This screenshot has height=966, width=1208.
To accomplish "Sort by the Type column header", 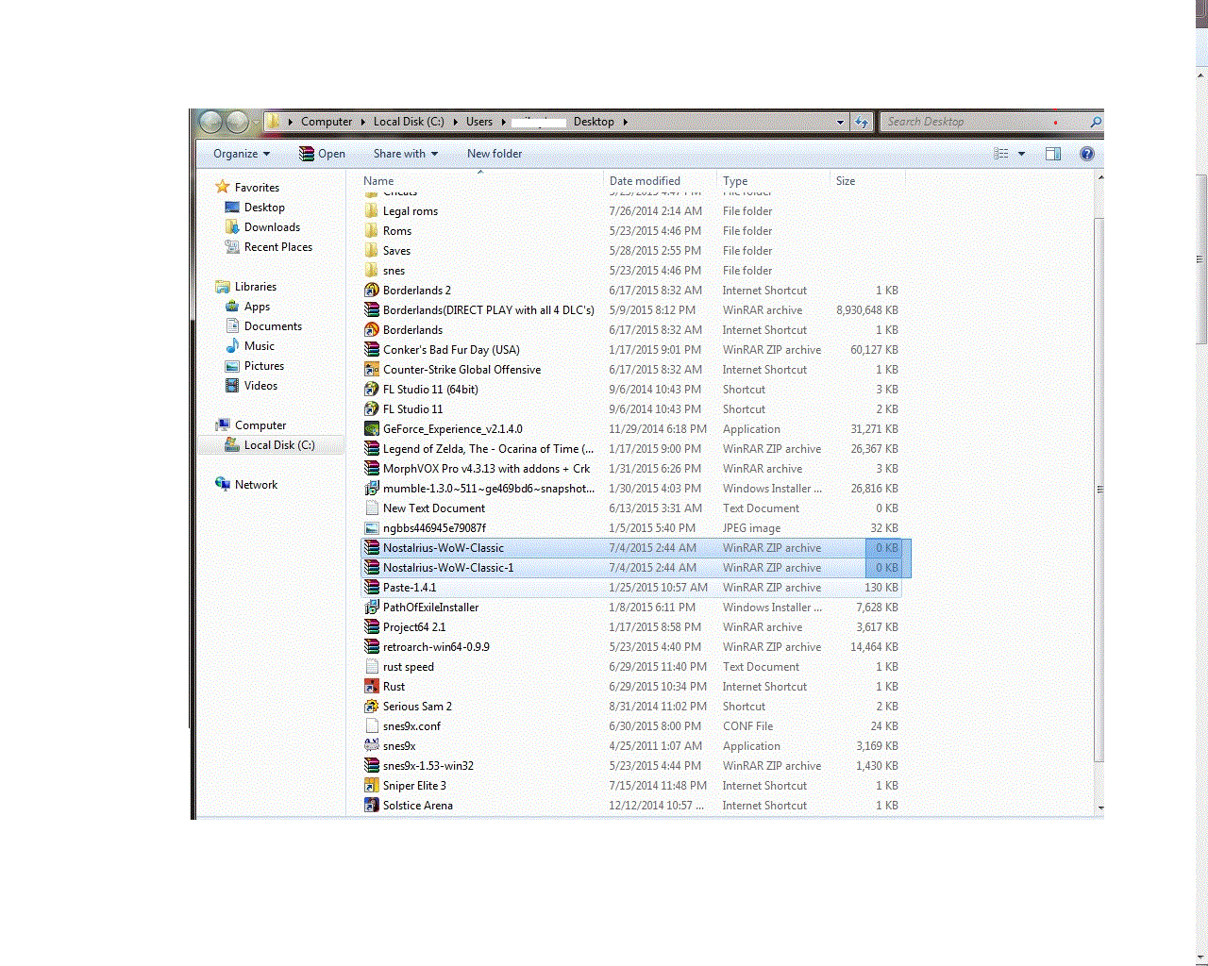I will [772, 181].
